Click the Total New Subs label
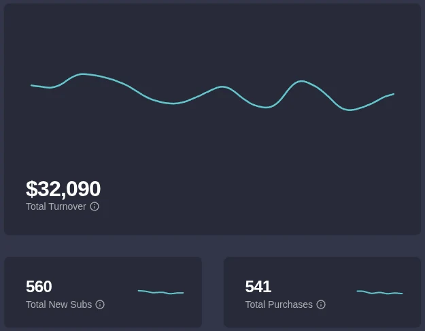 click(58, 304)
